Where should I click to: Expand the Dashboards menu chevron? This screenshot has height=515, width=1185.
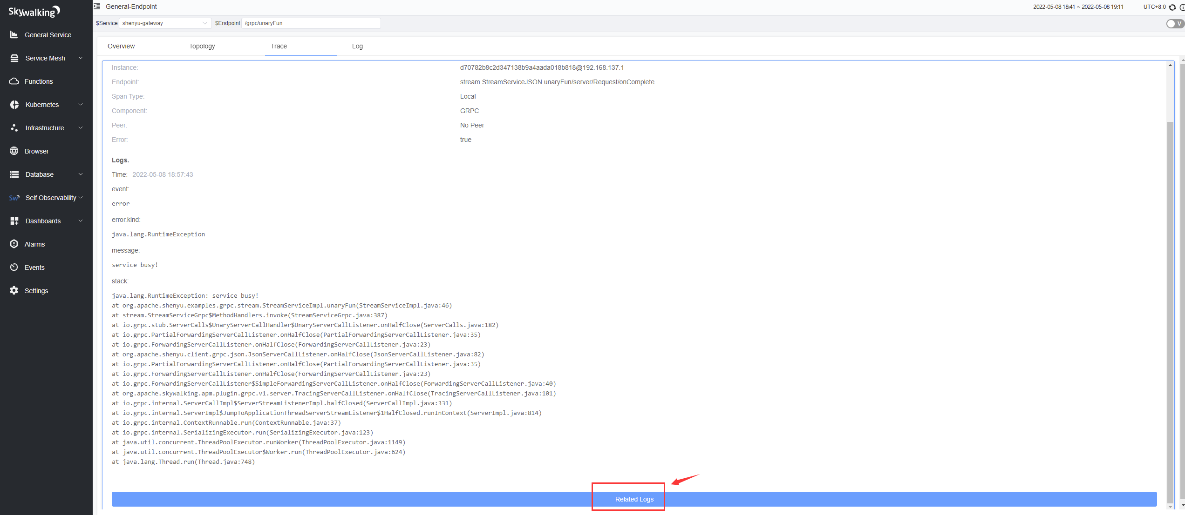[81, 221]
